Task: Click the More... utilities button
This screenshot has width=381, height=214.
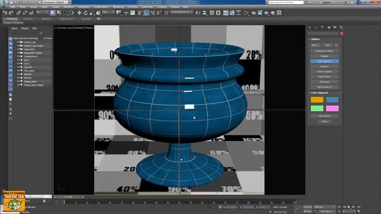Action: [x=315, y=45]
